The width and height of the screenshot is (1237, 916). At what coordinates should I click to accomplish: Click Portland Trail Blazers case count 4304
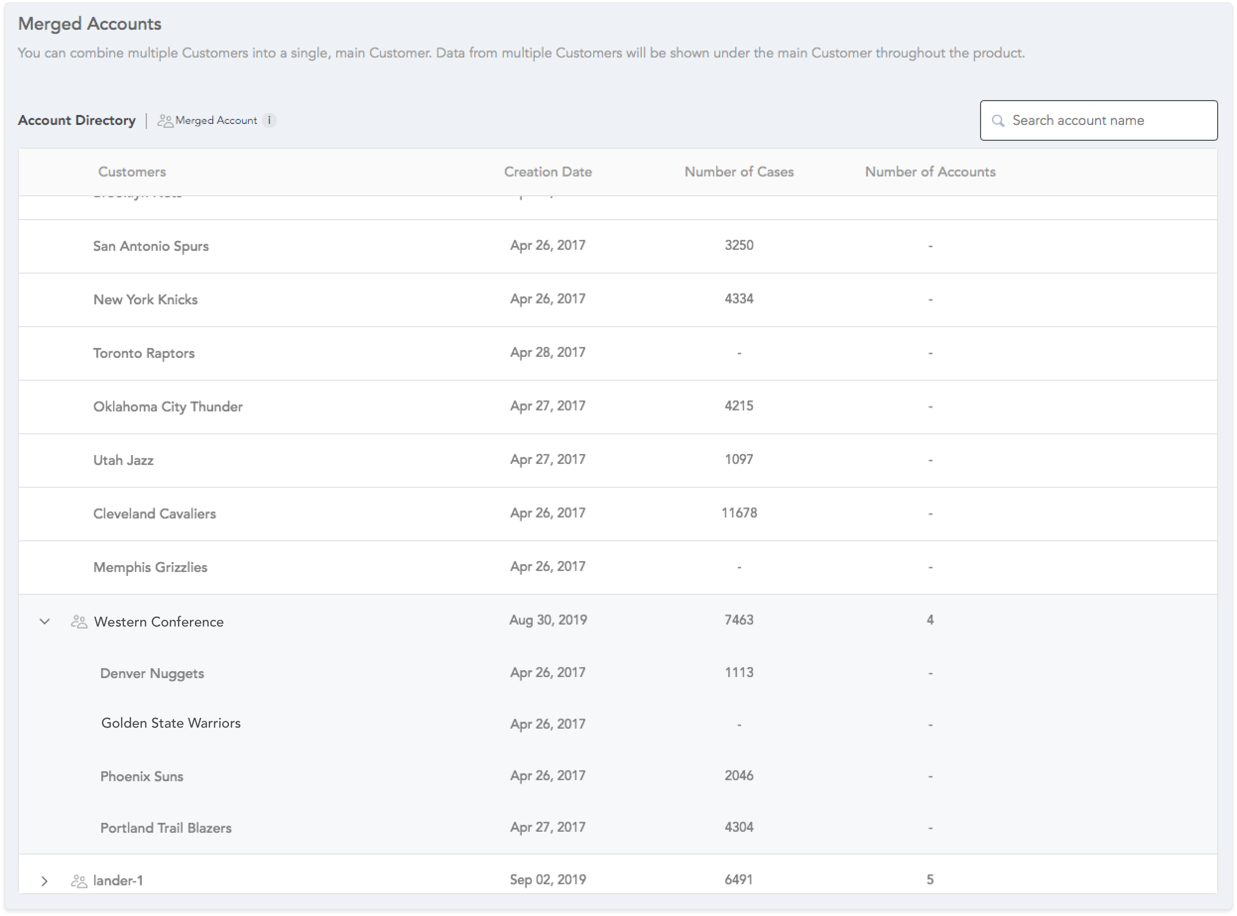point(739,827)
